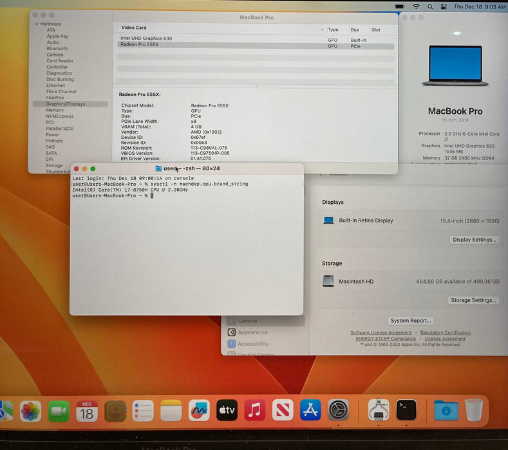Viewport: 508px width, 450px height.
Task: Select NVMExpress in the hardware sidebar
Action: [60, 116]
